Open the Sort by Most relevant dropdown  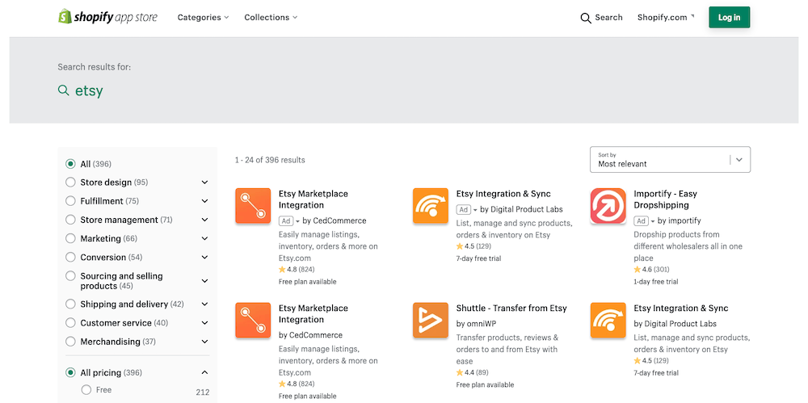click(x=670, y=160)
